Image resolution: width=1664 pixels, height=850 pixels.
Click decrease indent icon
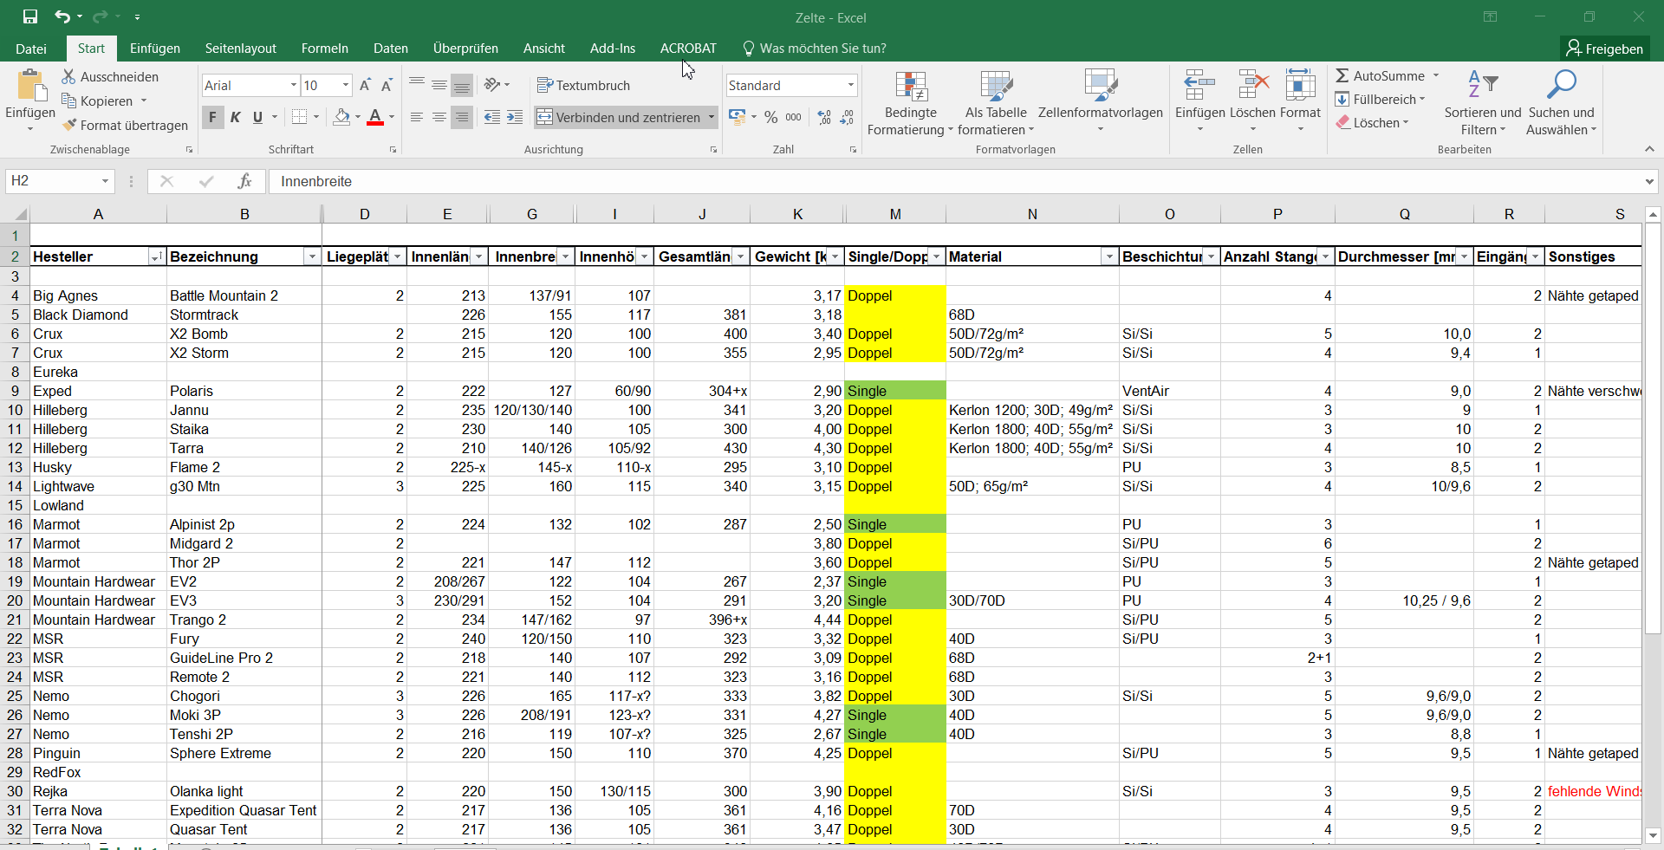click(x=492, y=116)
